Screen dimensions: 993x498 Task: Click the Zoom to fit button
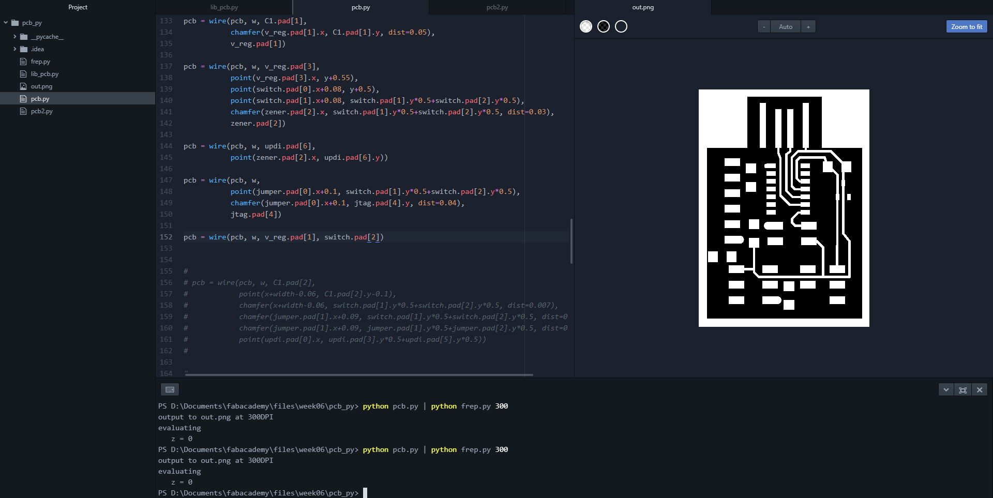pyautogui.click(x=967, y=27)
